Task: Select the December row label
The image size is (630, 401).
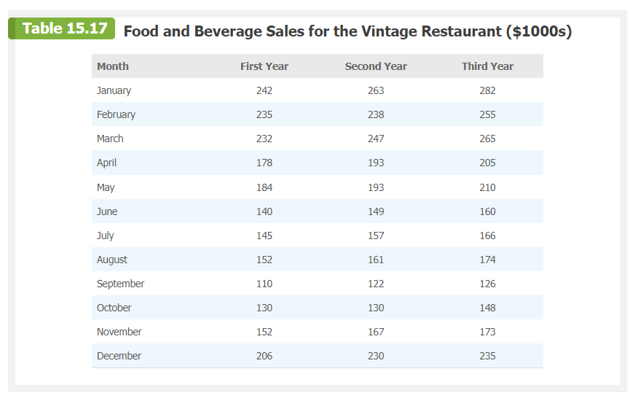Action: (119, 356)
